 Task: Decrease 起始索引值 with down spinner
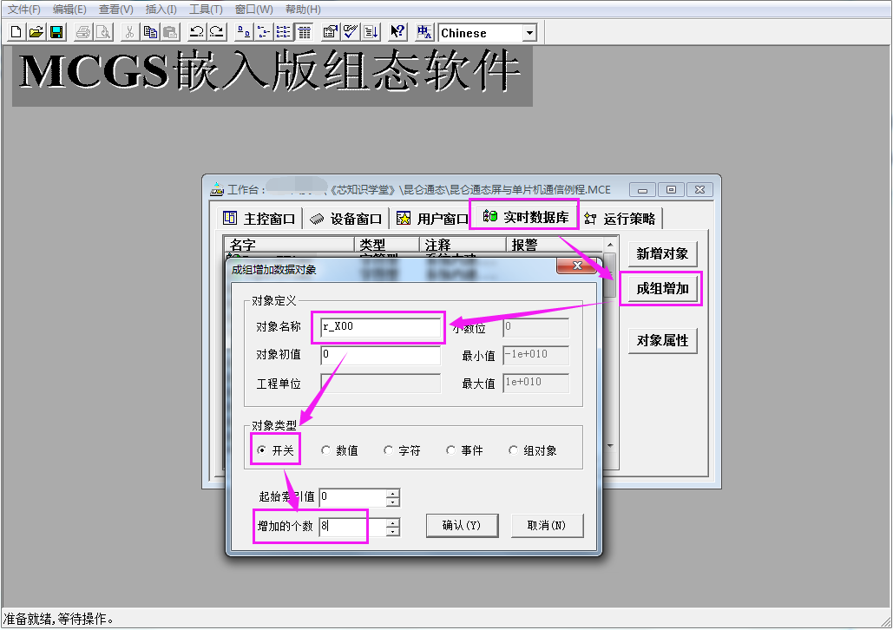tap(392, 502)
